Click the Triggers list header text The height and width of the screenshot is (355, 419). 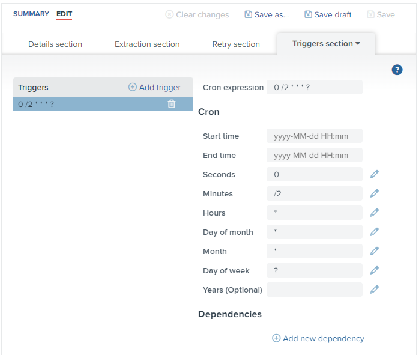(x=33, y=88)
